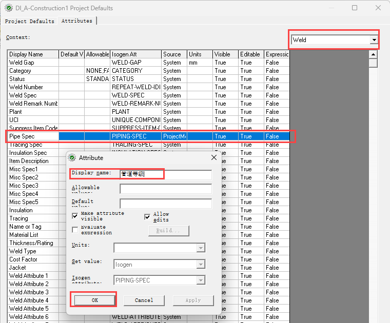Click the Display name text field
The width and height of the screenshot is (390, 323).
[165, 175]
